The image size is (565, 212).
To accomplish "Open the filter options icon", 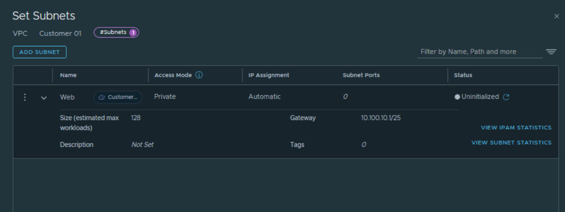I will (x=551, y=52).
